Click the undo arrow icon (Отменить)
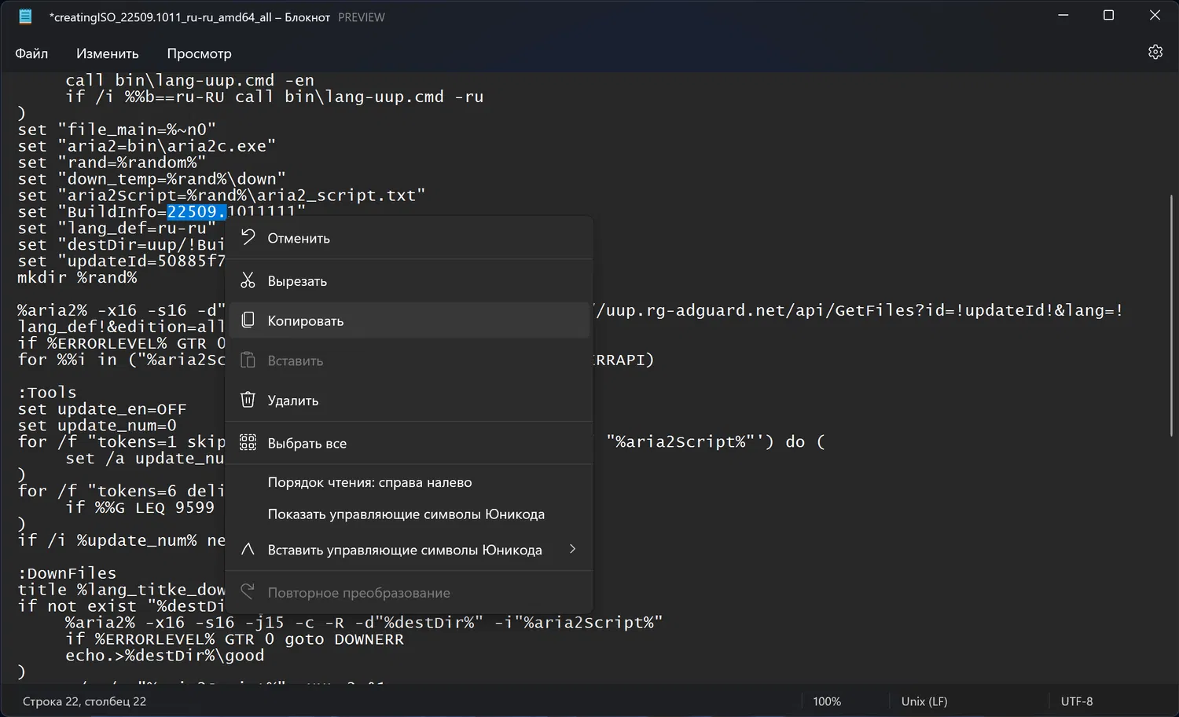This screenshot has width=1179, height=717. tap(248, 238)
